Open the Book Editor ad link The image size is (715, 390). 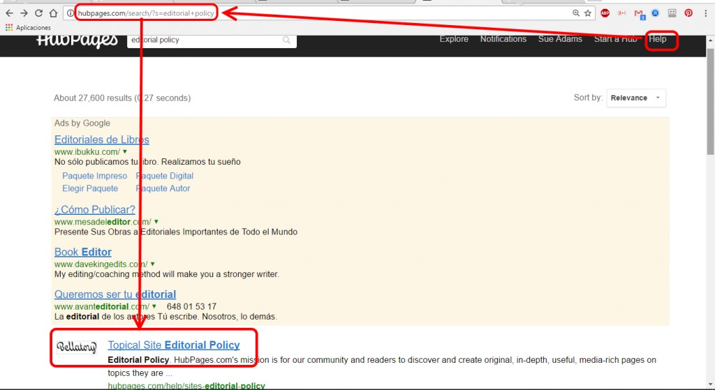83,252
